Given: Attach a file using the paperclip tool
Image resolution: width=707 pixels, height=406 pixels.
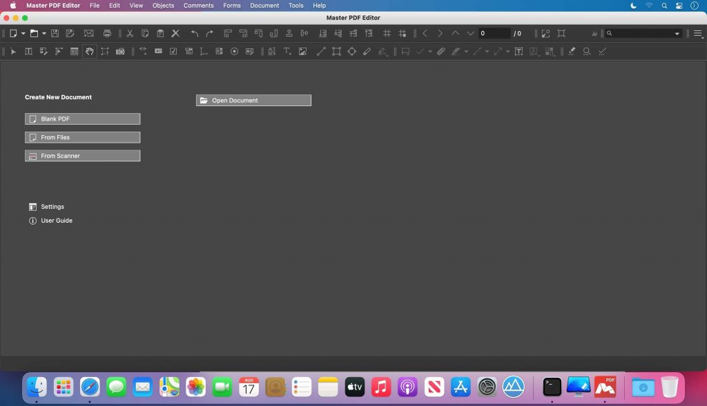Looking at the screenshot, I should 442,51.
